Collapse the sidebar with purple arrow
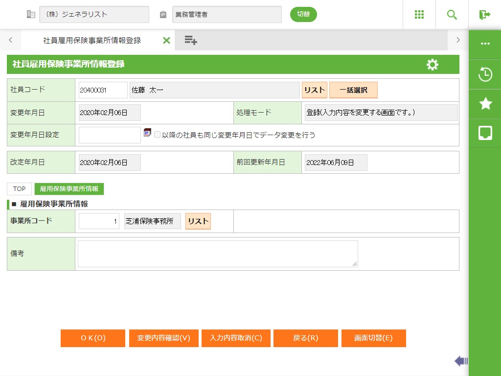 [x=460, y=361]
